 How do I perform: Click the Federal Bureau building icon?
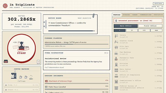pos(116,88)
